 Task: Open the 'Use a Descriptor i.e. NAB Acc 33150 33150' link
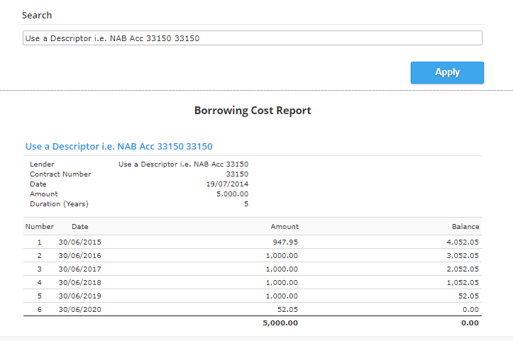pos(119,146)
